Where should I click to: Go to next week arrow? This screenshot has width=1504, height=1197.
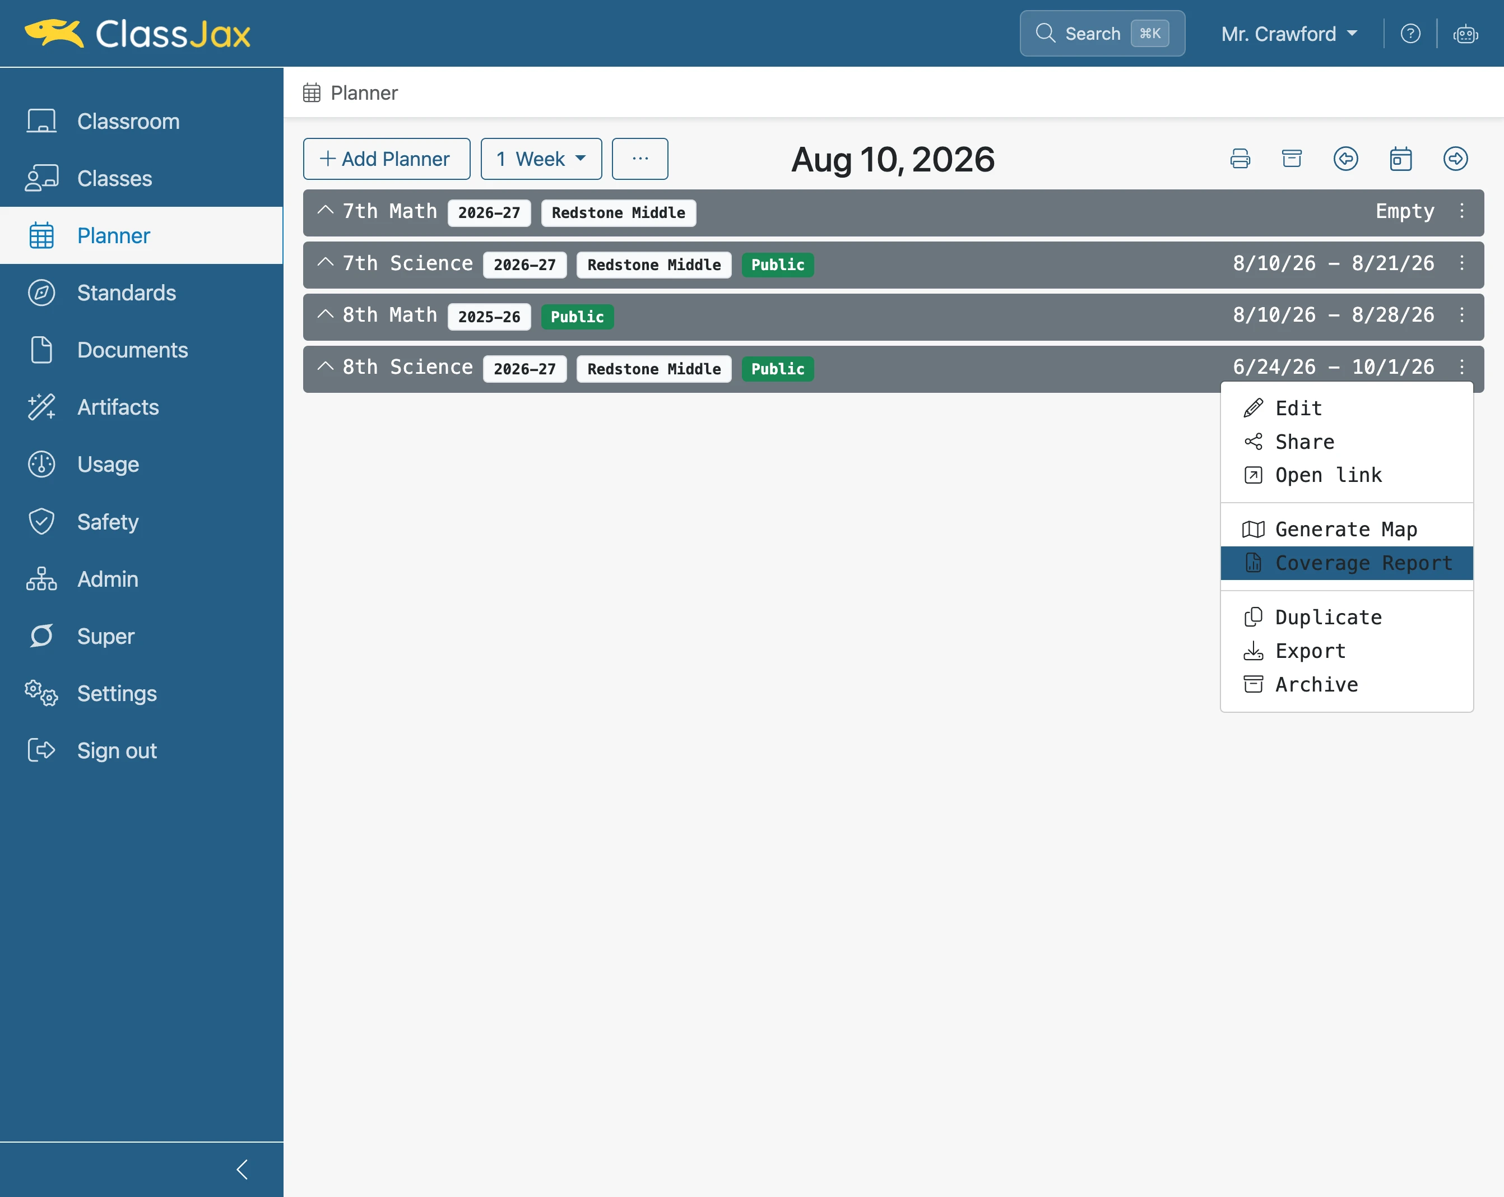pos(1455,159)
